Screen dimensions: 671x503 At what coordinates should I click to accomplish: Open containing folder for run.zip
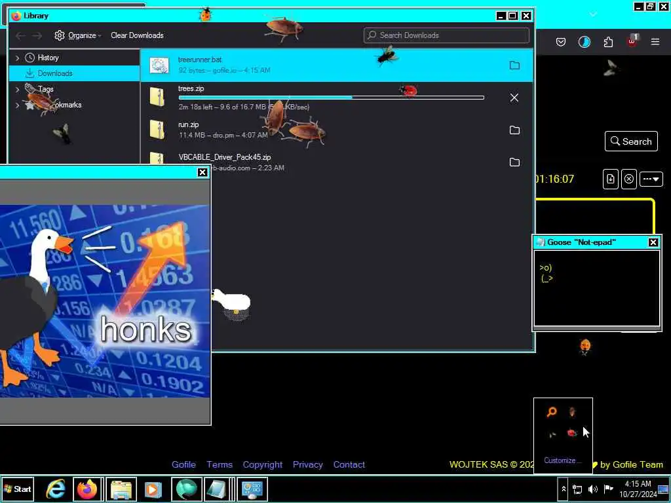[514, 130]
